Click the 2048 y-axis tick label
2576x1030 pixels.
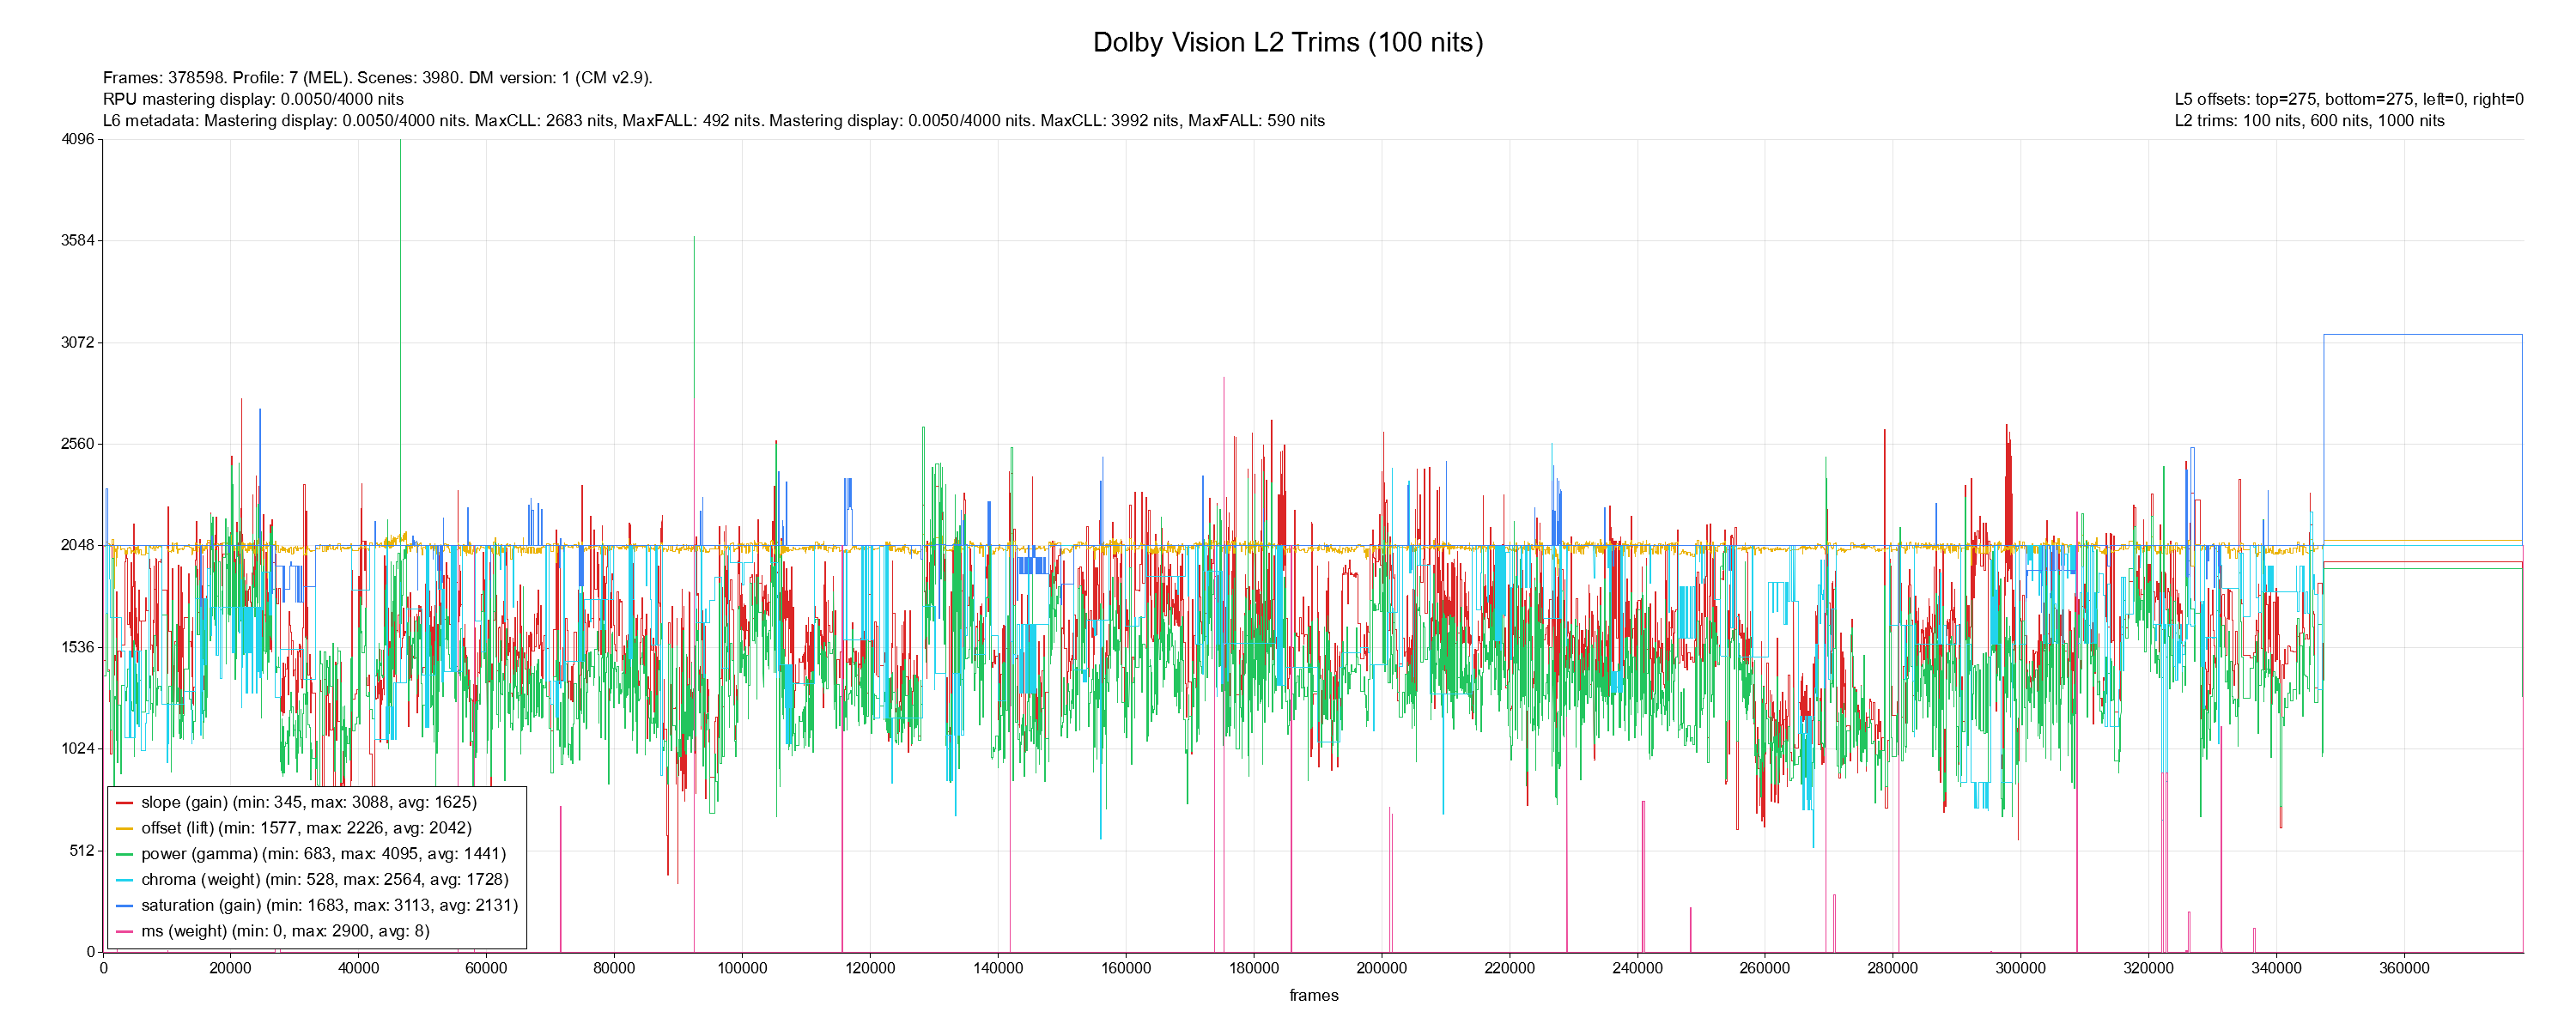(78, 546)
